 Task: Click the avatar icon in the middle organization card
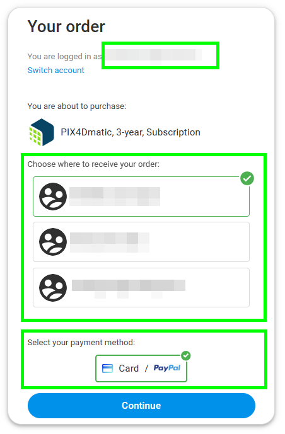tap(53, 242)
